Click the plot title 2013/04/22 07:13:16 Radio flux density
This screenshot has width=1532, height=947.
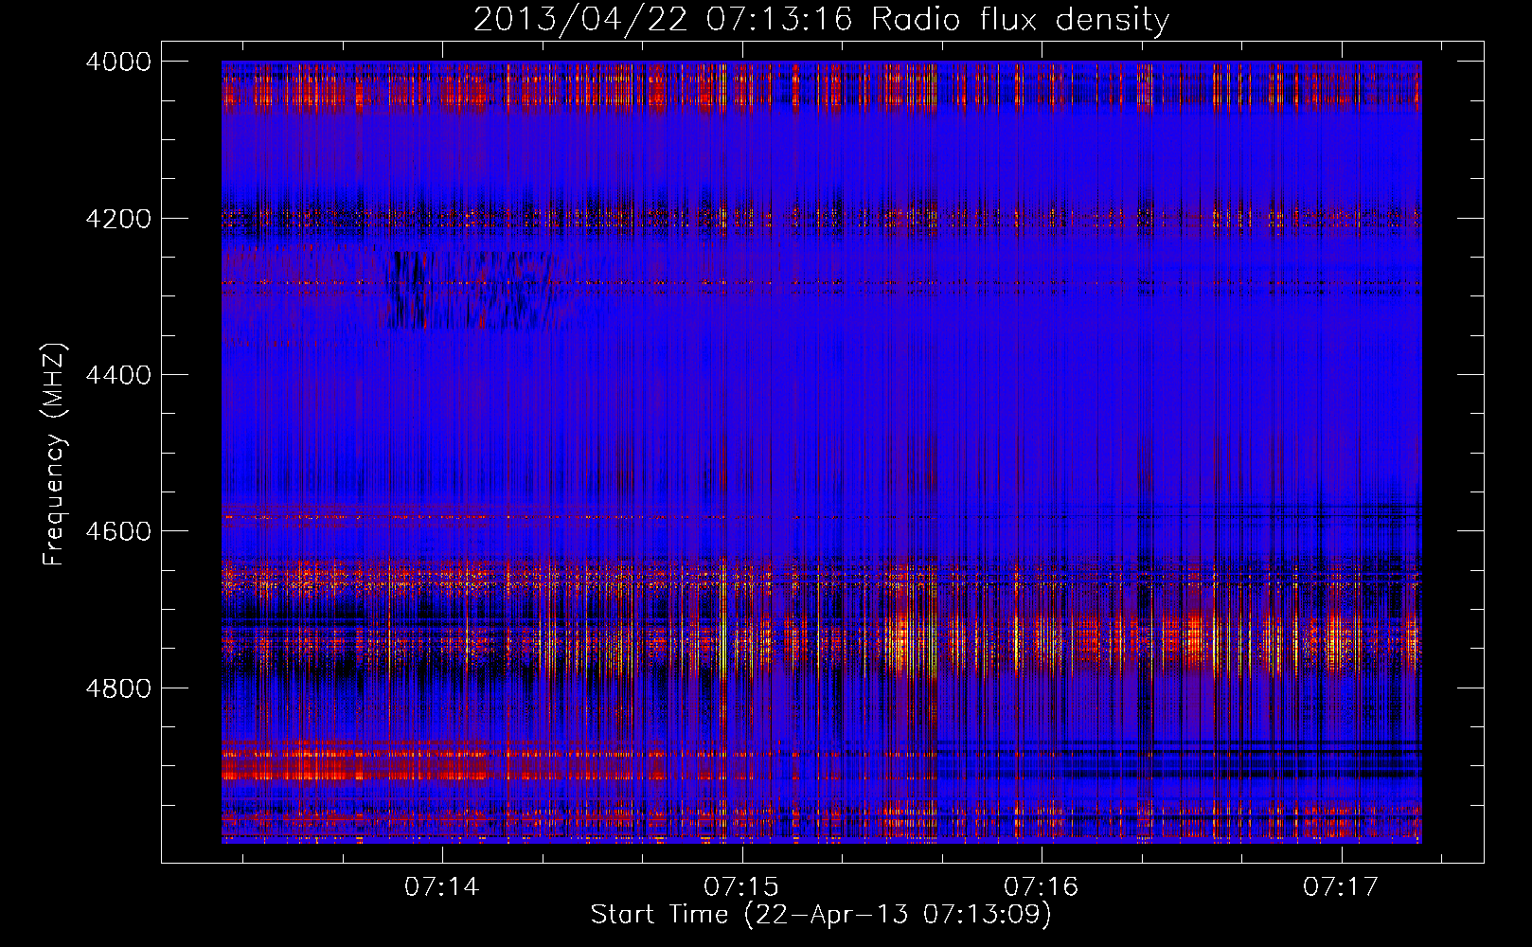821,20
